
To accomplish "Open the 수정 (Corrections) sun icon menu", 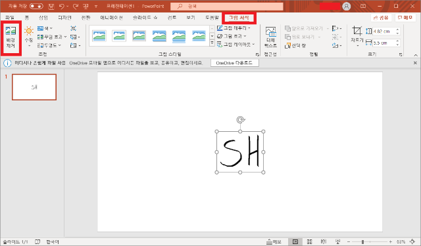I will (x=29, y=37).
